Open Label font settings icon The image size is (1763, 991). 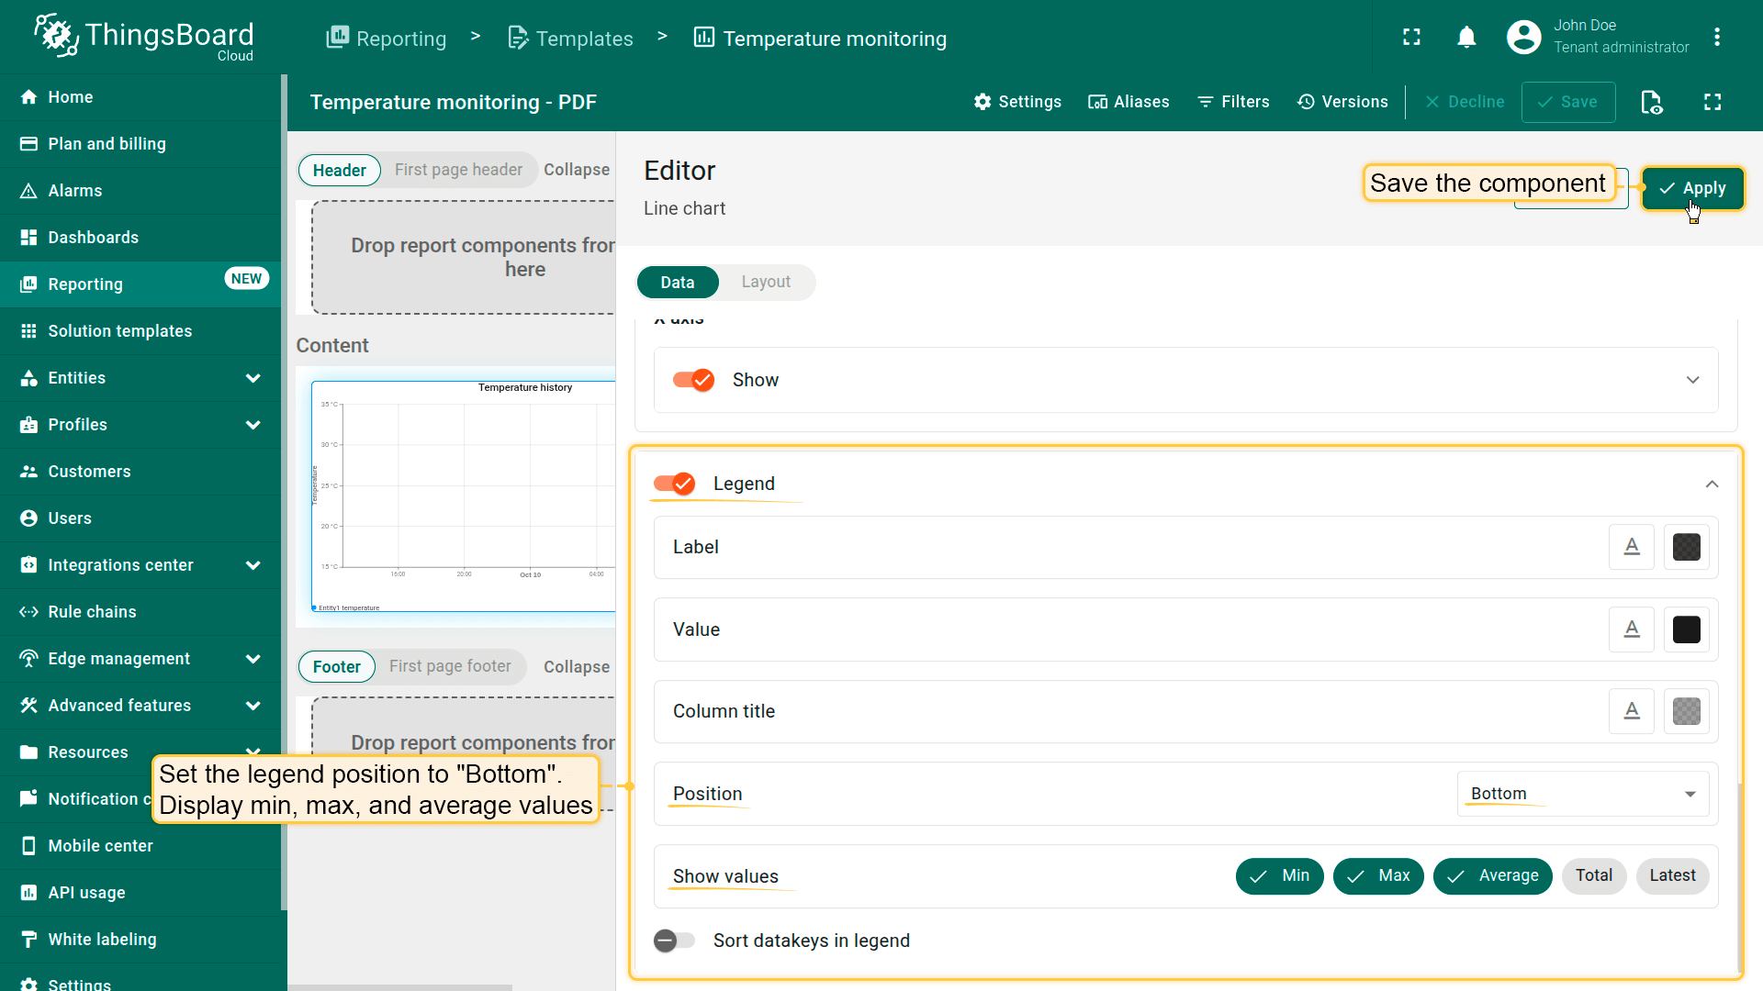pos(1631,547)
